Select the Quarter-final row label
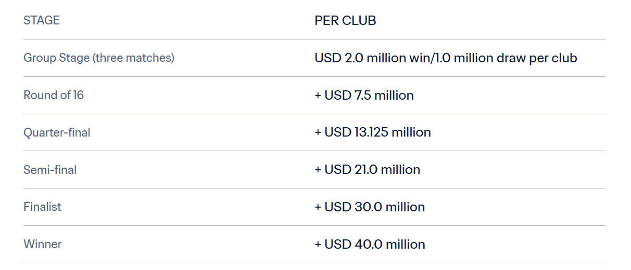The image size is (631, 270). (x=57, y=132)
